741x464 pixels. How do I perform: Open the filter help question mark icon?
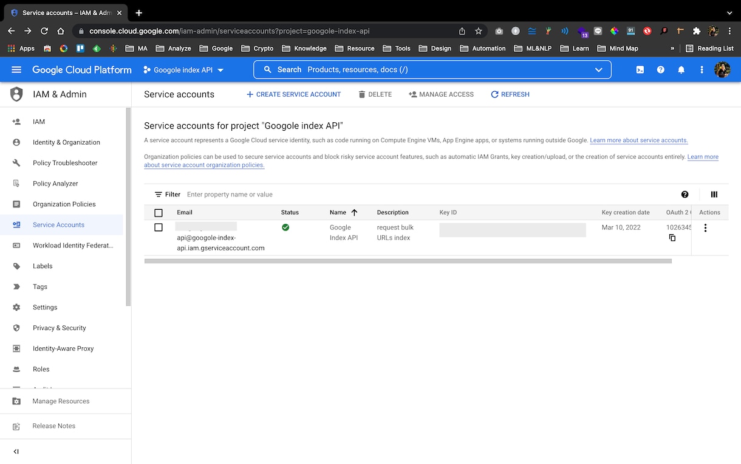[685, 195]
